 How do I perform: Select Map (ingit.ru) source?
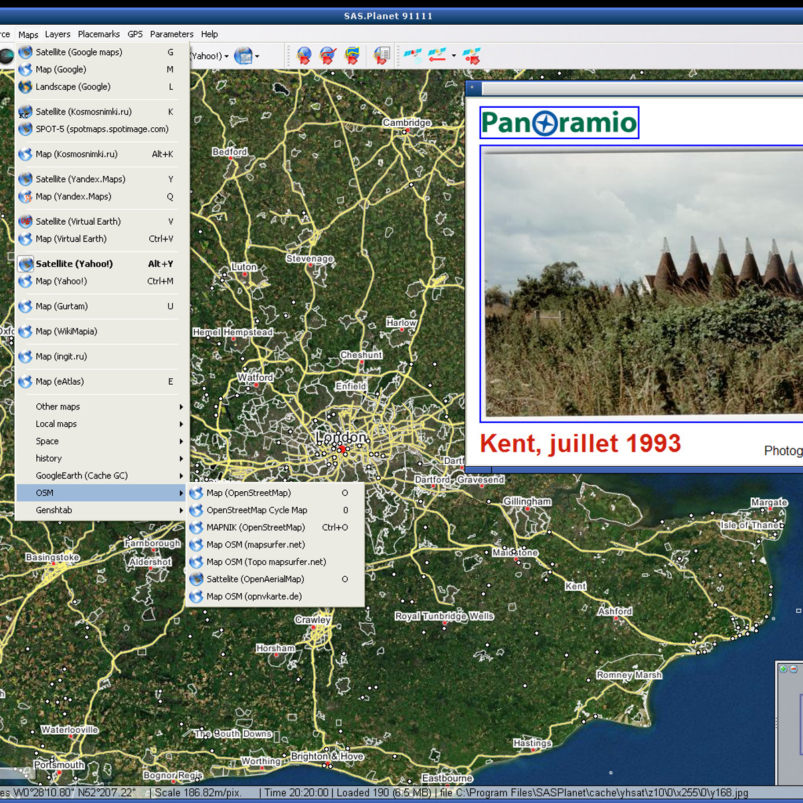click(102, 357)
